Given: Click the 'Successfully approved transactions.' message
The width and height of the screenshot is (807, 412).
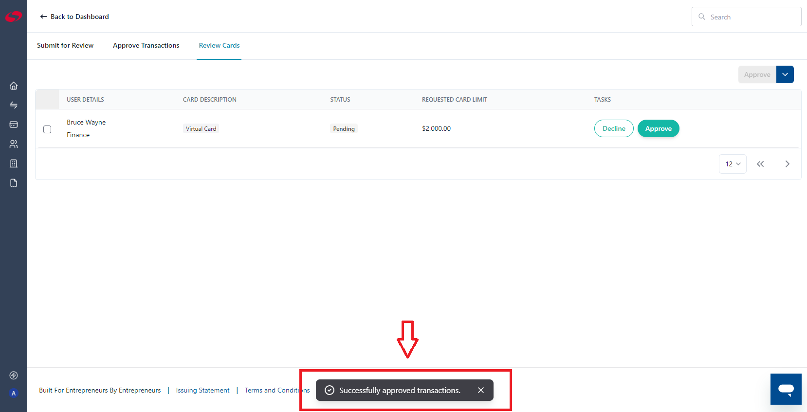Looking at the screenshot, I should (400, 390).
